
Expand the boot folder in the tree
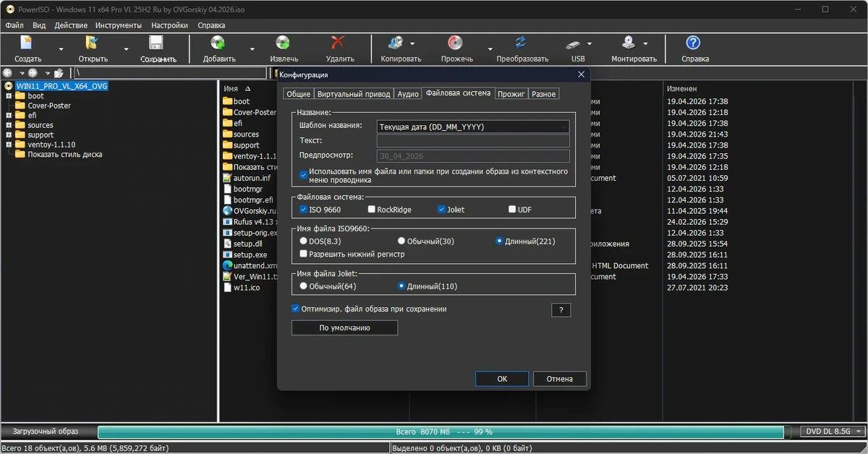click(9, 96)
